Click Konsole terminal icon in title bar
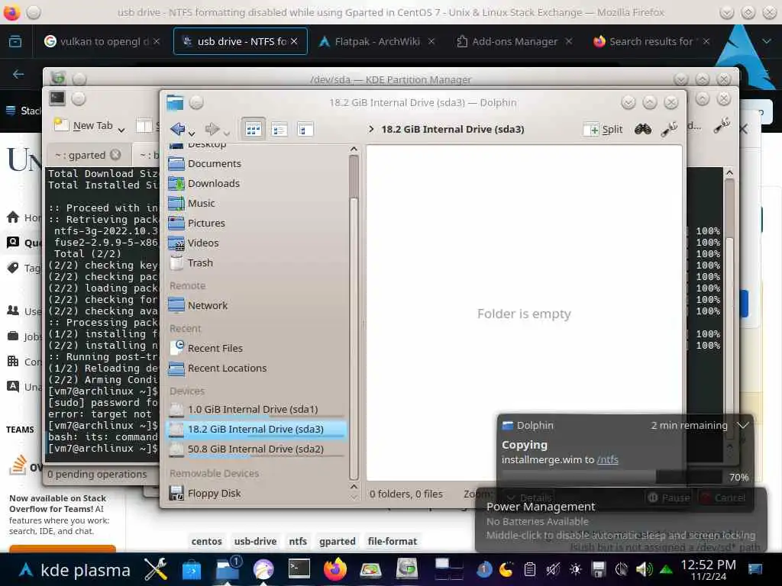Image resolution: width=782 pixels, height=586 pixels. click(x=57, y=98)
